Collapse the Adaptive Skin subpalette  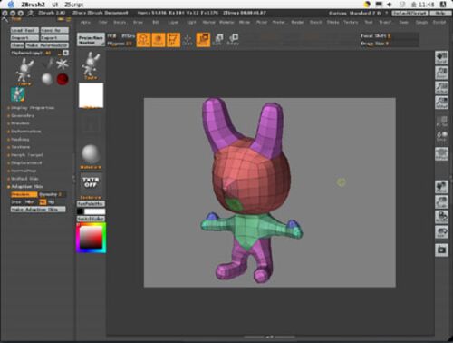pyautogui.click(x=26, y=186)
